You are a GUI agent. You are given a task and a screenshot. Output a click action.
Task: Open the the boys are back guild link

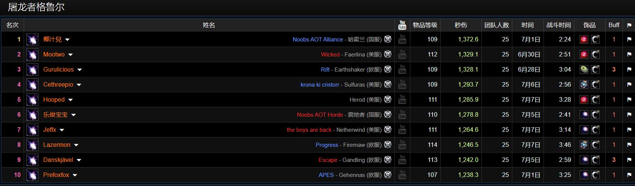coord(309,130)
